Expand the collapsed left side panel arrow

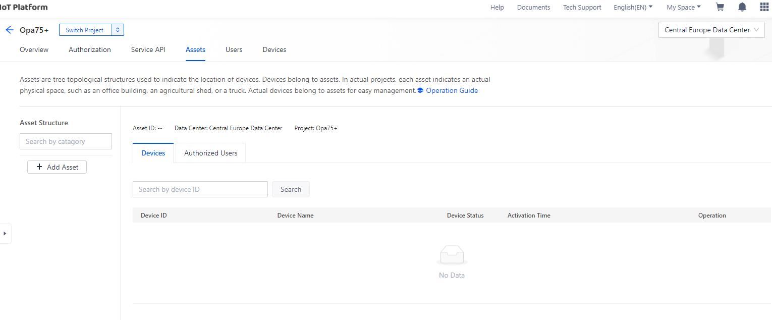(5, 233)
